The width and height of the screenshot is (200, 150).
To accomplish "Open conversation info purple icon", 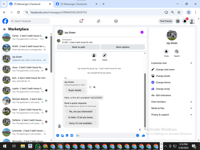I will click(142, 32).
